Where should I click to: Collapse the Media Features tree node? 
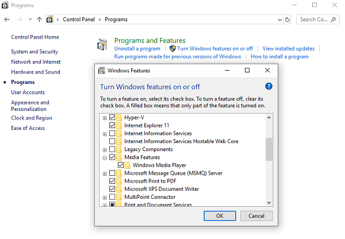tap(105, 157)
